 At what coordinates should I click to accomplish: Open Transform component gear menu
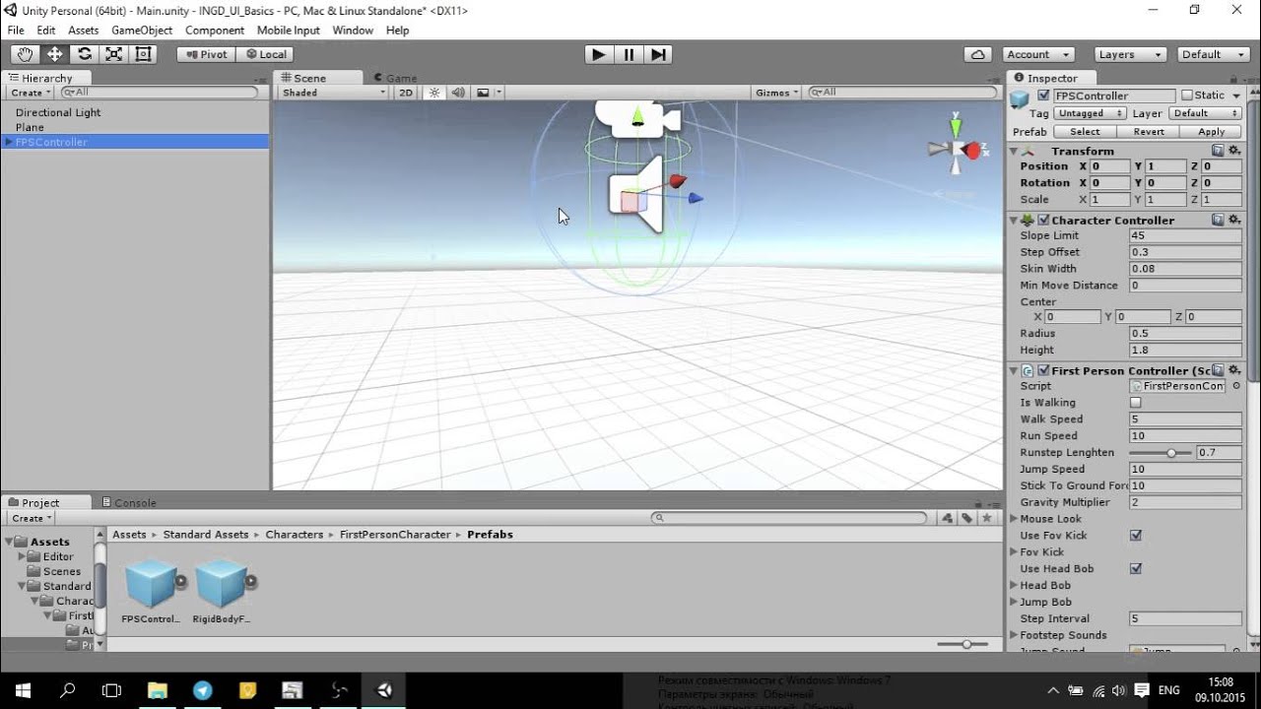(x=1233, y=151)
